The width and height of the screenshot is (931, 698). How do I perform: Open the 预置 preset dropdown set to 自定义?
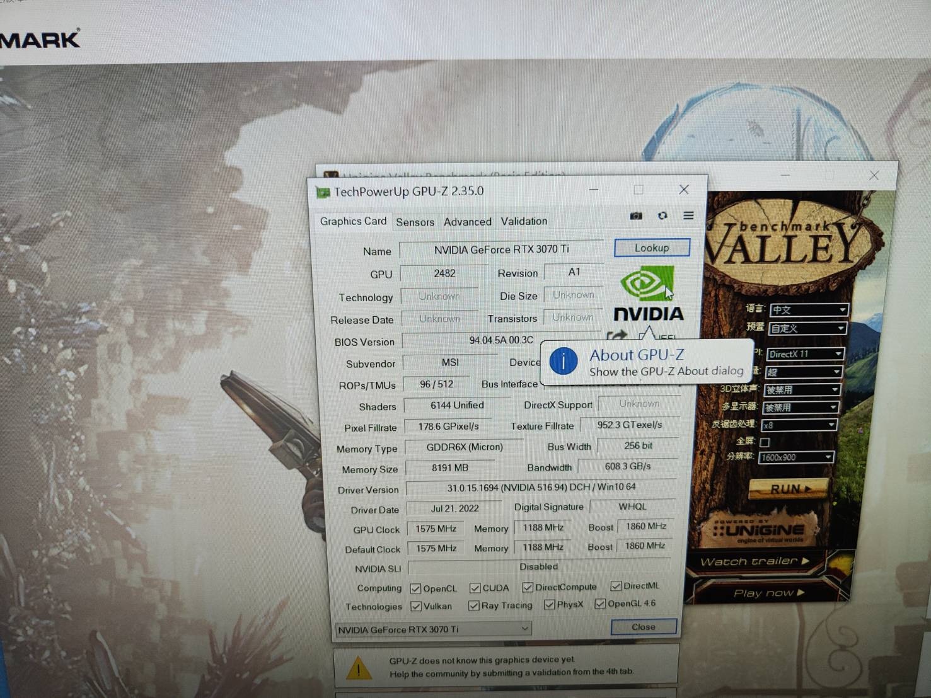point(807,328)
